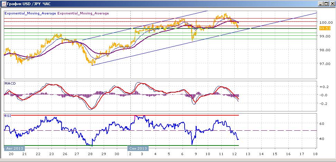Click the window title 'График USD /JPY ЧАС'
Screen dimensions: 336x162
[29, 4]
